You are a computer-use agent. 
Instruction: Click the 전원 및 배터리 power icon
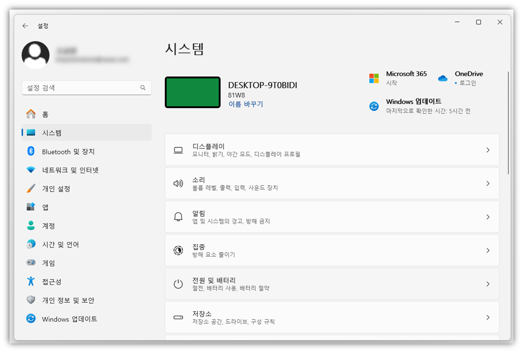pyautogui.click(x=178, y=284)
